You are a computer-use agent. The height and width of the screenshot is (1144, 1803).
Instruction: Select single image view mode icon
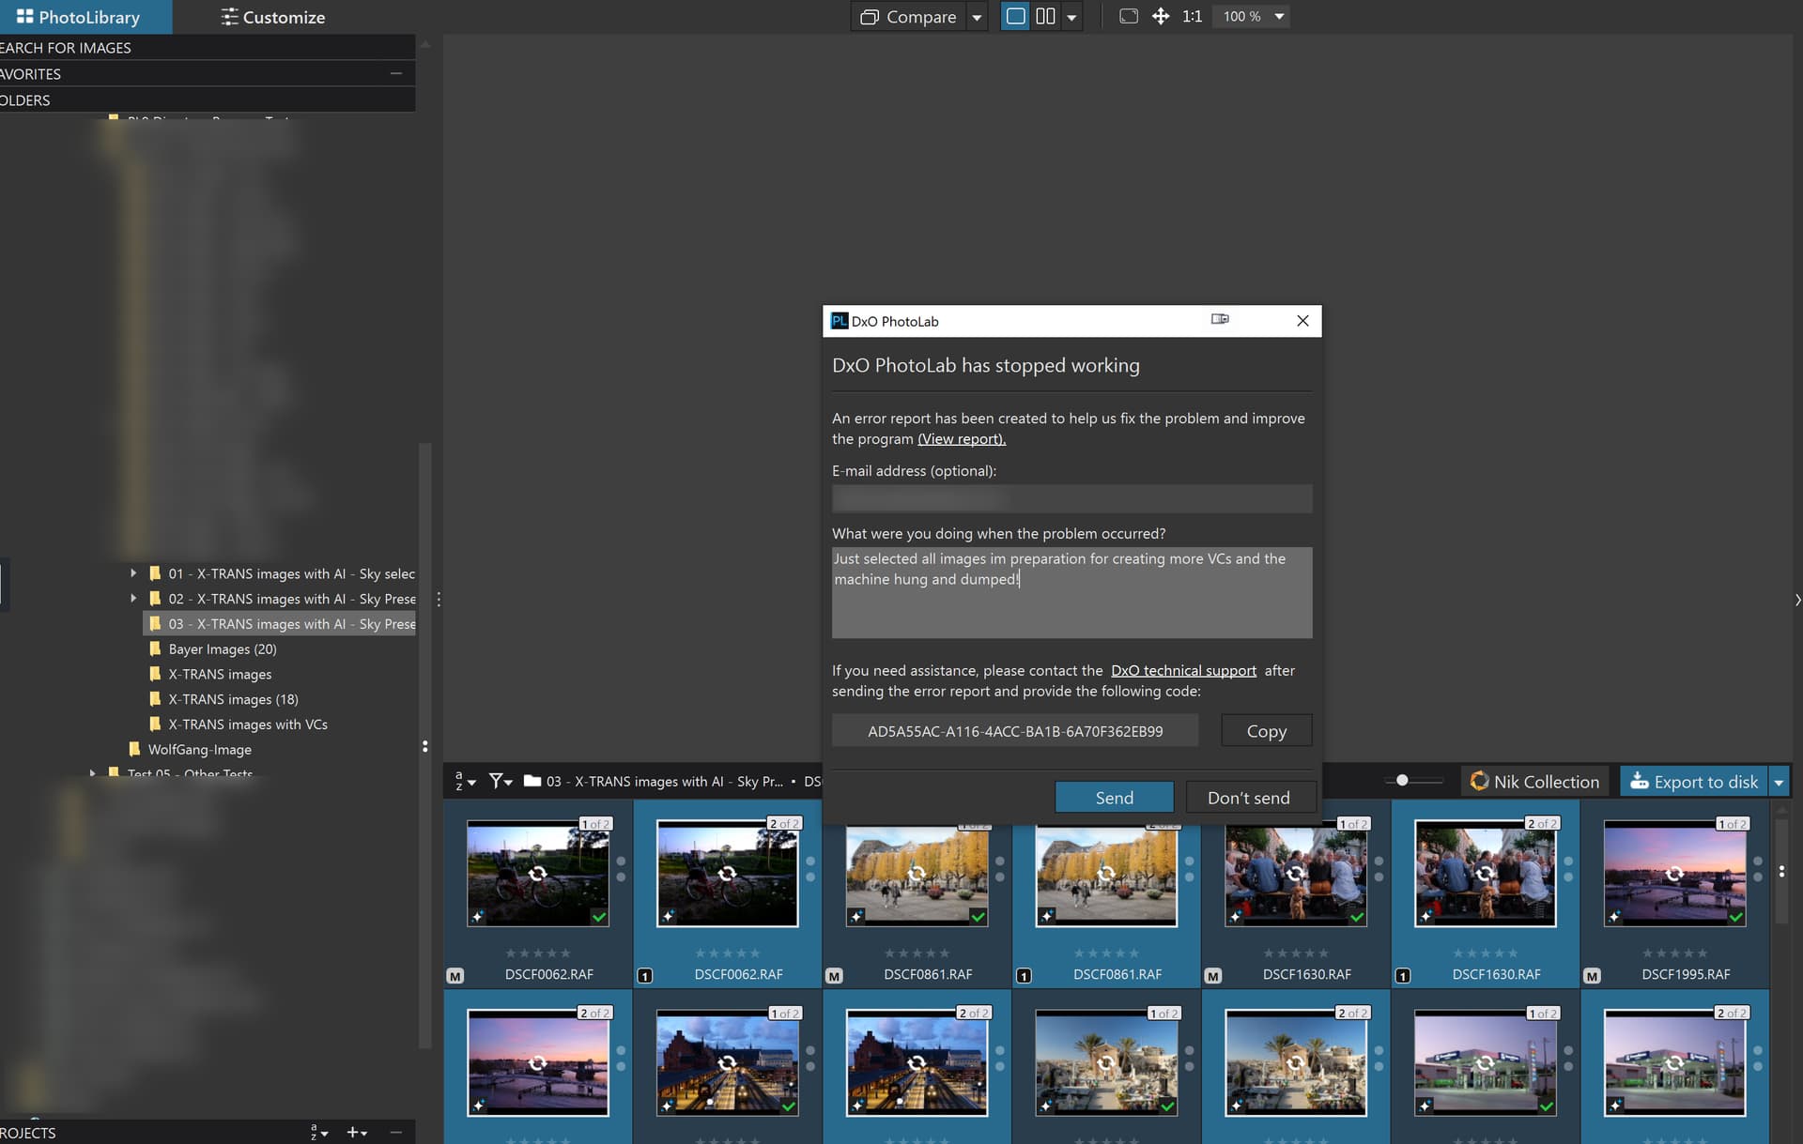click(1015, 16)
